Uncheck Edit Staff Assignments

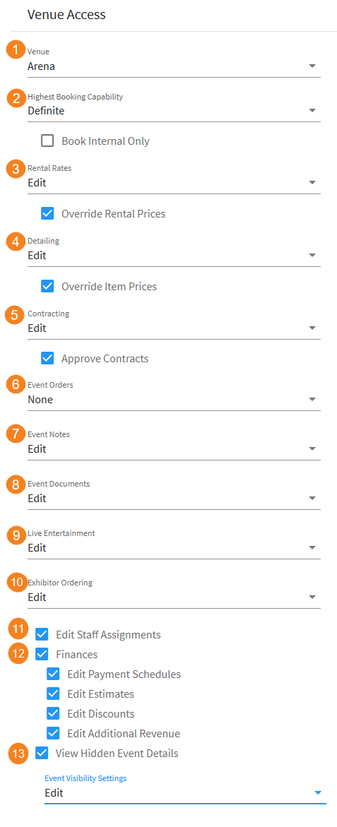pyautogui.click(x=42, y=634)
